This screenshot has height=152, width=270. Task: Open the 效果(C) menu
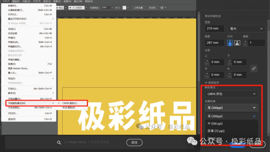coord(57,1)
